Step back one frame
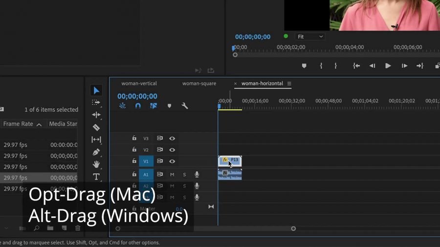The image size is (440, 247). [372, 66]
